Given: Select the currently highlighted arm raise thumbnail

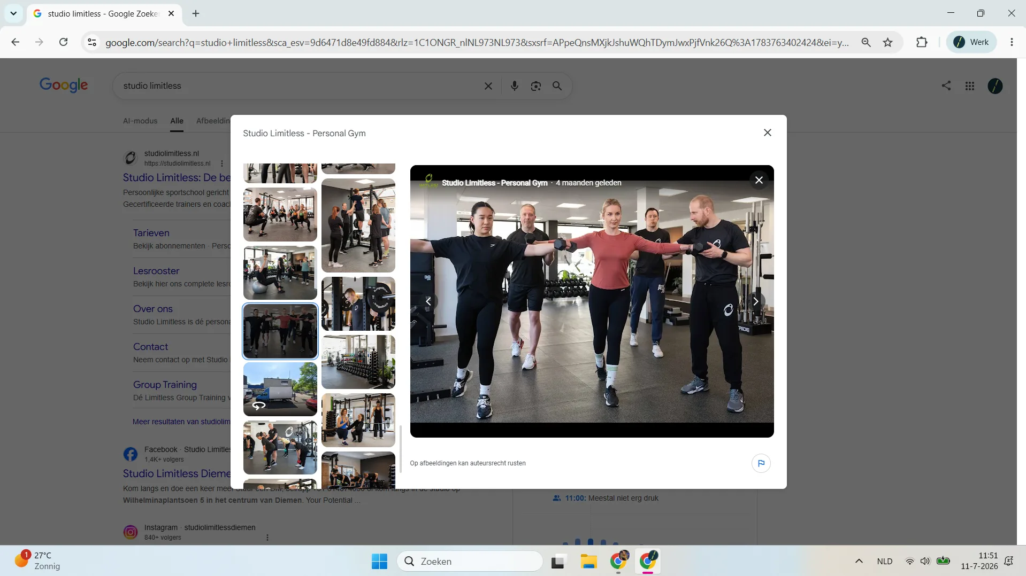Looking at the screenshot, I should click(280, 331).
